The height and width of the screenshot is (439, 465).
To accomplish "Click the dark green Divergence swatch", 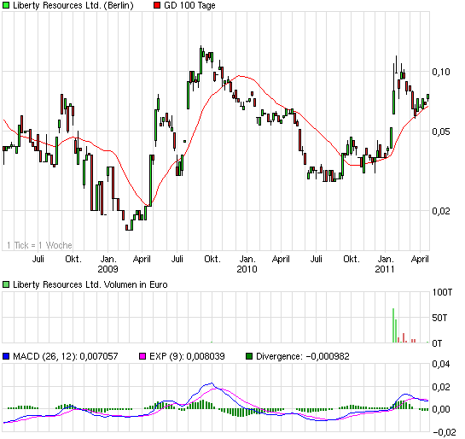I will [x=249, y=356].
